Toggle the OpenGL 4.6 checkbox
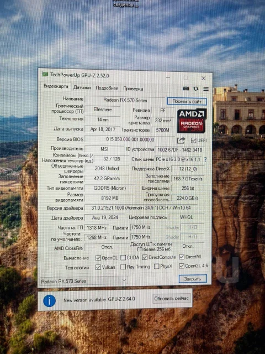The width and height of the screenshot is (265, 354). point(182,266)
